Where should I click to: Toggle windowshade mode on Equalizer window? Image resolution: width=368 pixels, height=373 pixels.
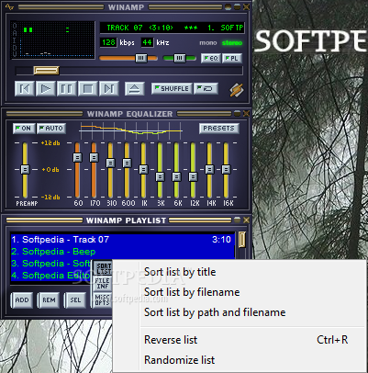pos(237,114)
